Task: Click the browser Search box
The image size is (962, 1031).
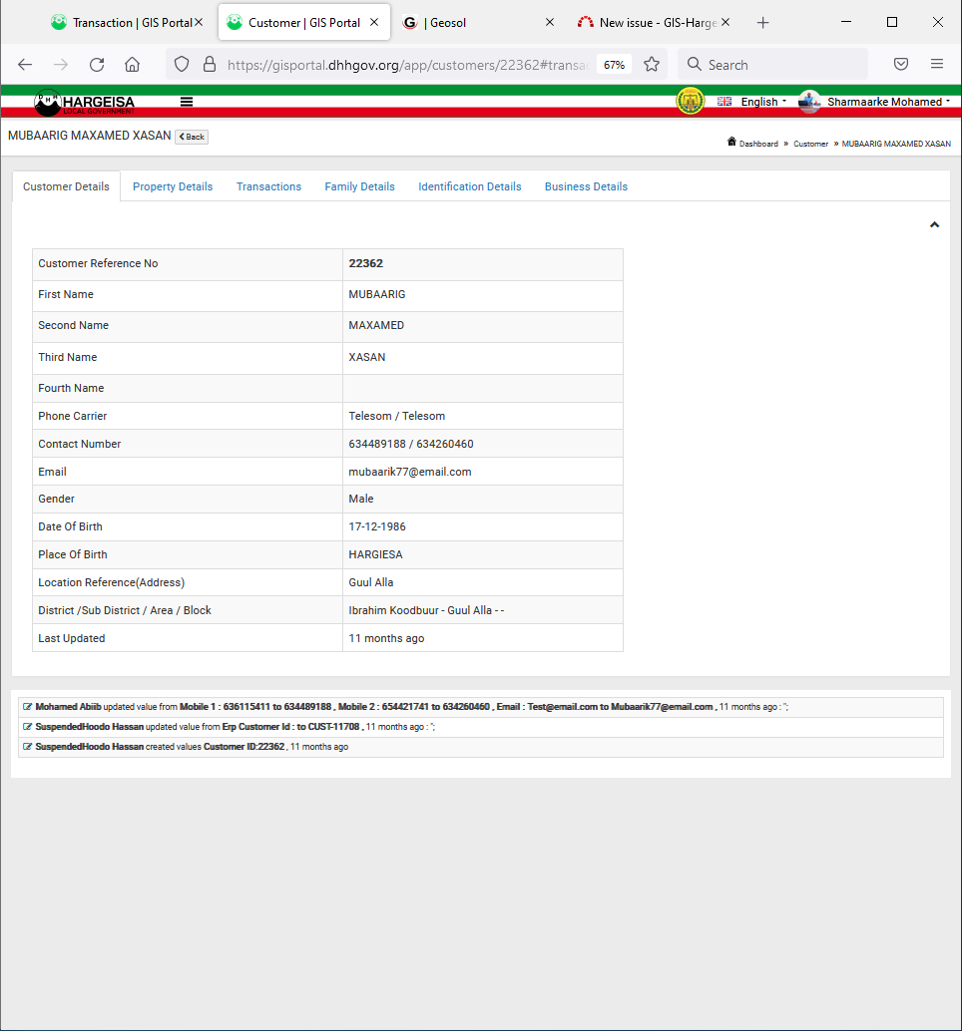Action: click(x=772, y=65)
